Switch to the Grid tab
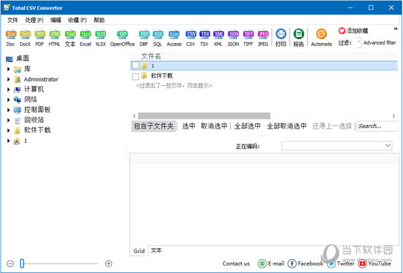The image size is (403, 273). tap(139, 251)
